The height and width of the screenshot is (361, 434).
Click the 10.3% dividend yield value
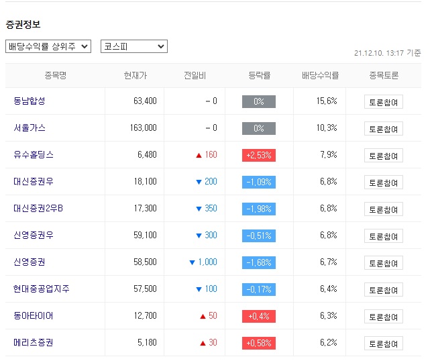tap(327, 128)
